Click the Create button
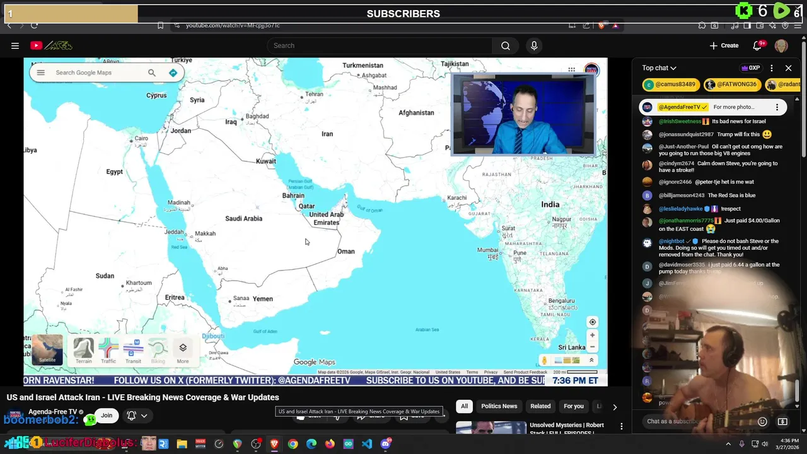 724,45
